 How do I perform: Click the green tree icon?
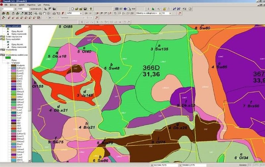(153, 9)
